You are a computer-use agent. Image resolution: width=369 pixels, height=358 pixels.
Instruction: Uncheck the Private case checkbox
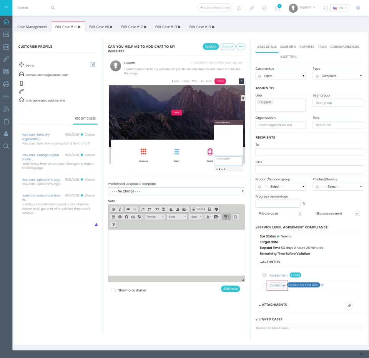(x=300, y=213)
